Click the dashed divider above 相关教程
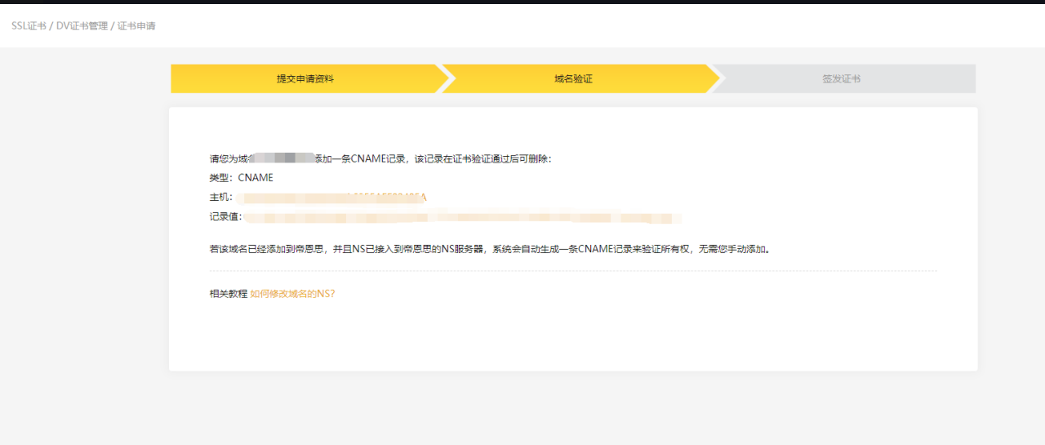 pos(573,271)
